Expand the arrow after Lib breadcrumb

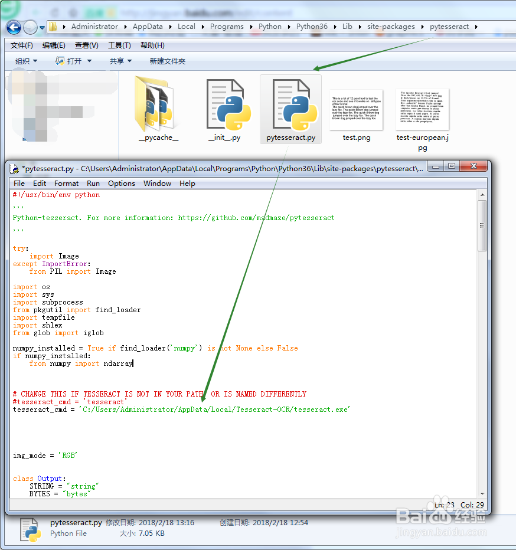tap(360, 27)
